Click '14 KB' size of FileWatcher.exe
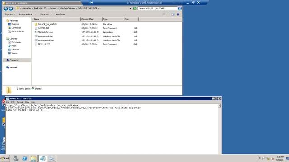 tap(135, 32)
